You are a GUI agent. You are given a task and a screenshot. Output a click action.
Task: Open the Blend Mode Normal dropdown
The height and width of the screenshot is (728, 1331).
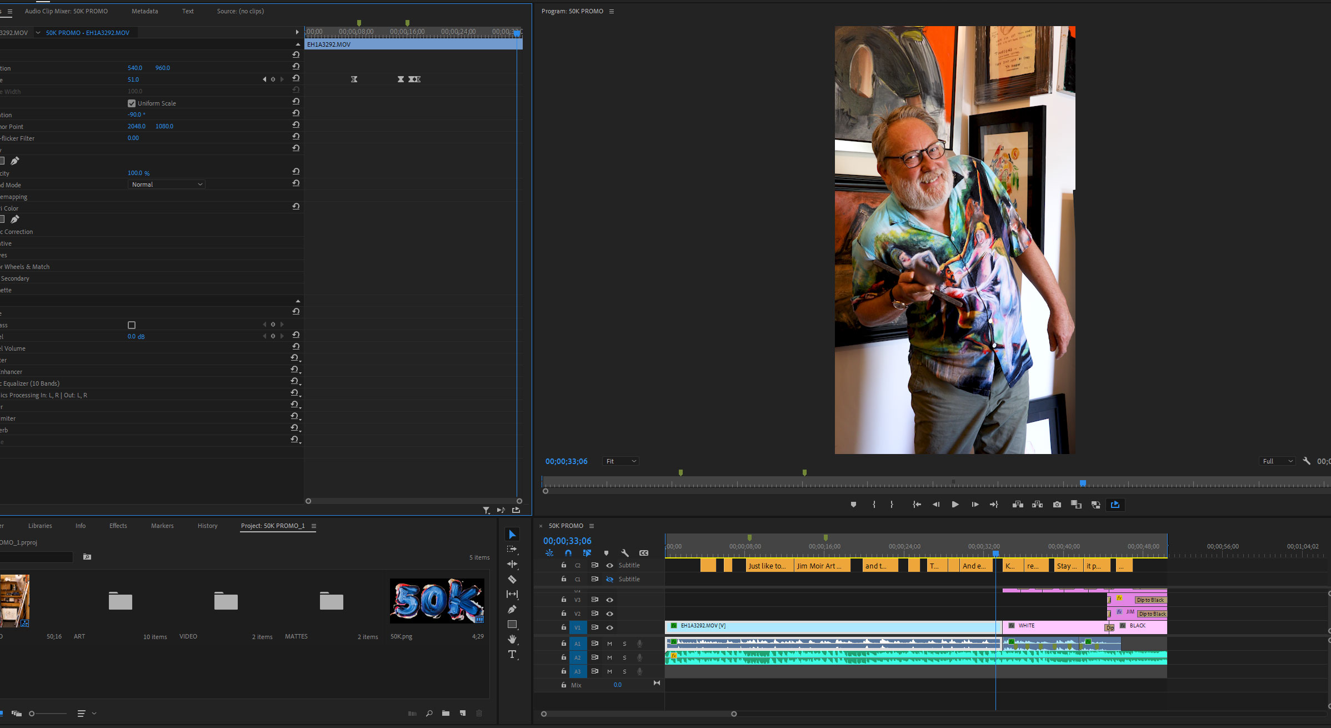point(166,185)
